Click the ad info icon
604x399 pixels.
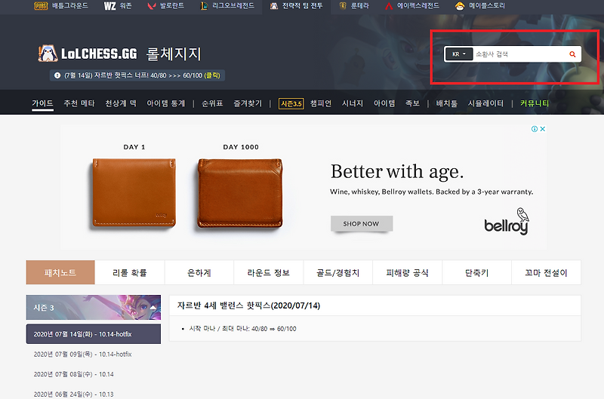click(535, 129)
